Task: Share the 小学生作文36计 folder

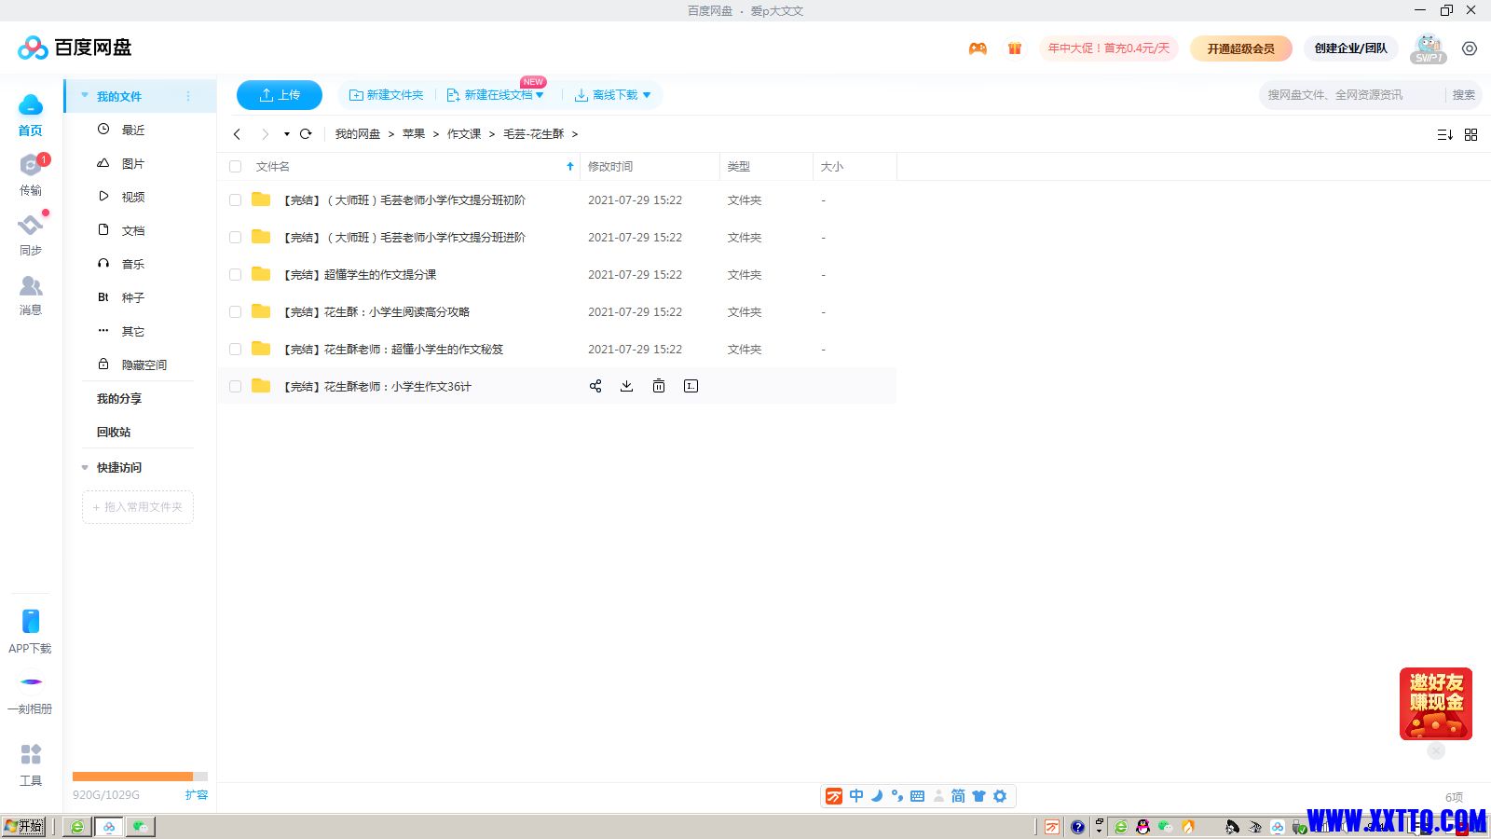Action: [595, 386]
